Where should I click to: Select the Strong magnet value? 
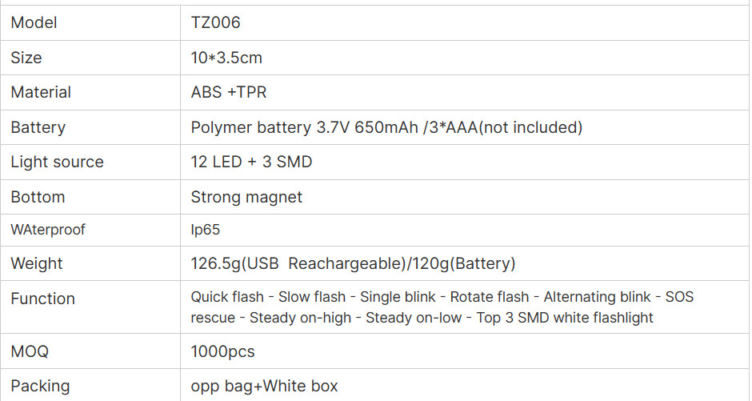246,197
